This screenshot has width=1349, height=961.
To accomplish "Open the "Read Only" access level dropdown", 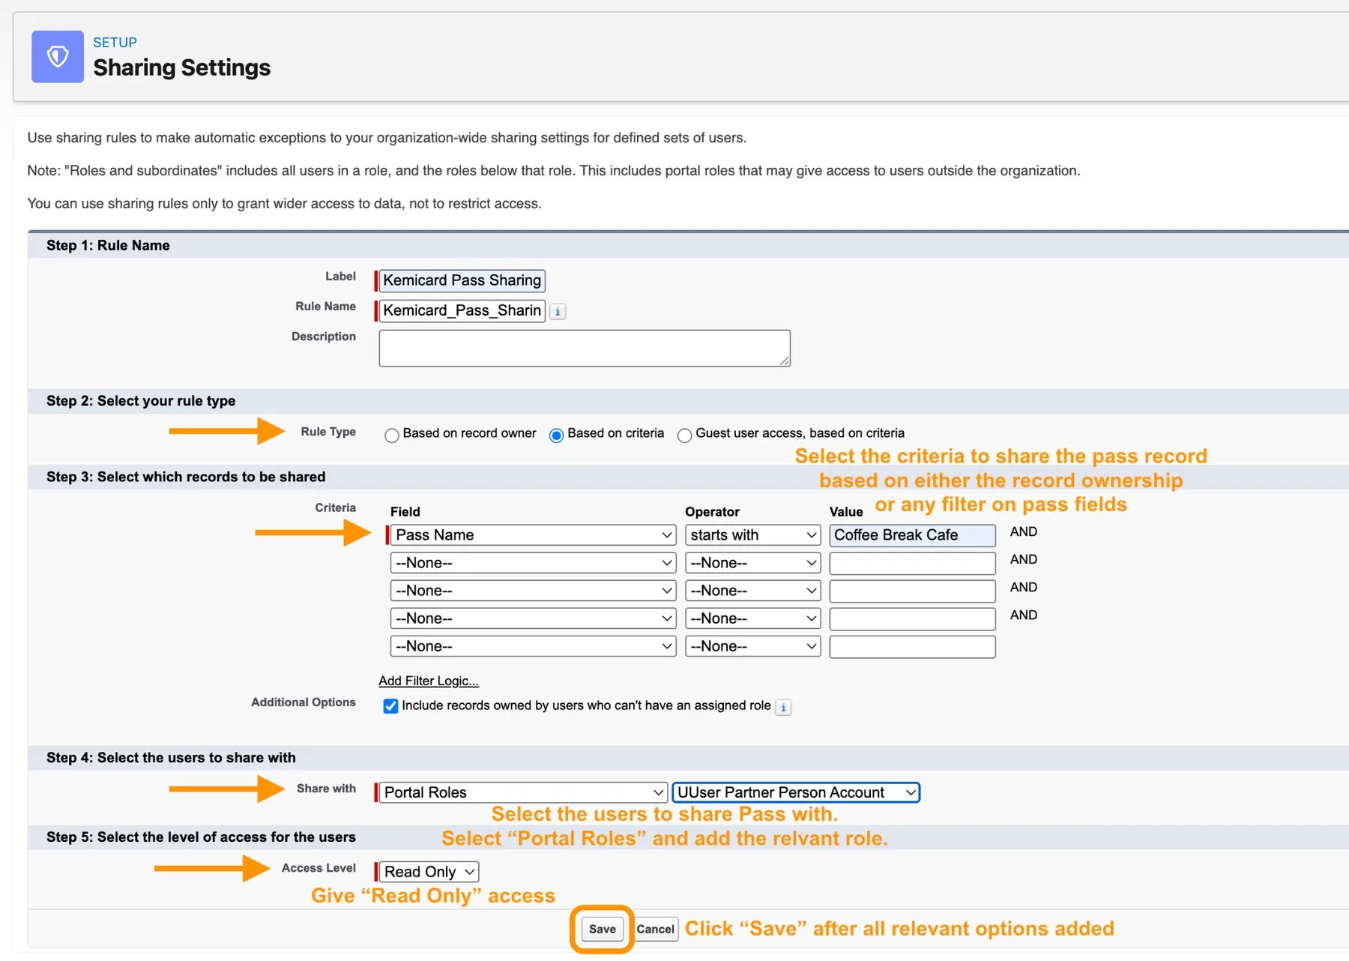I will (x=429, y=872).
